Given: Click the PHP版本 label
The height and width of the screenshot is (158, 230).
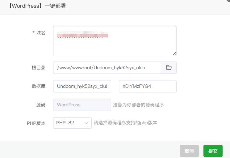Looking at the screenshot, I should click(36, 123).
